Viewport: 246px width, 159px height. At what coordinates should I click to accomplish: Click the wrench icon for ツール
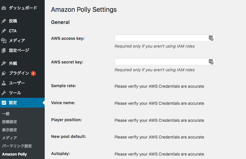[x=4, y=93]
